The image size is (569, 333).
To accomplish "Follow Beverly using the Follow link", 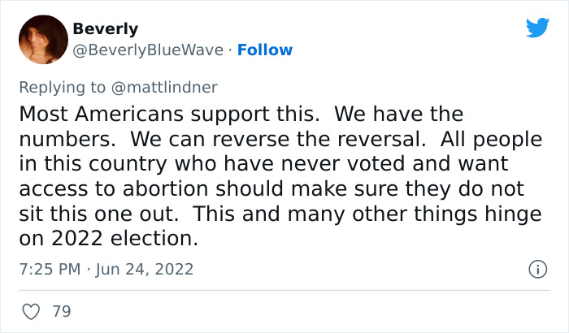I will click(265, 50).
